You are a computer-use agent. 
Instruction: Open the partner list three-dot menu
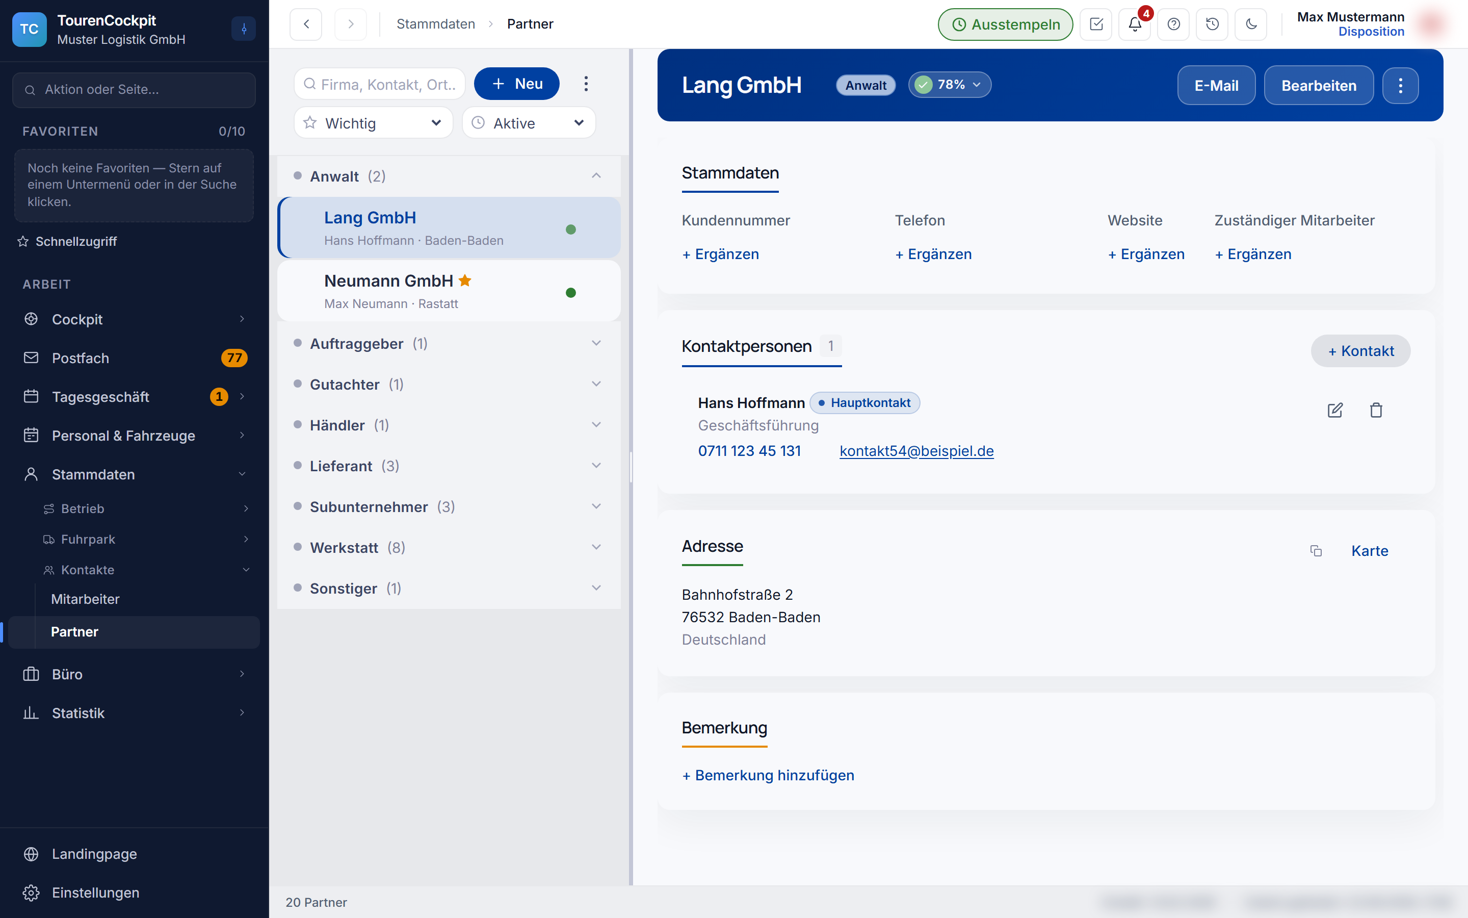point(586,84)
